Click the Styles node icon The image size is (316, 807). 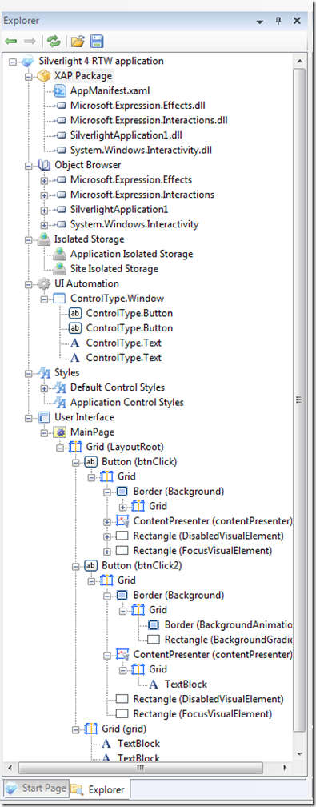[45, 372]
